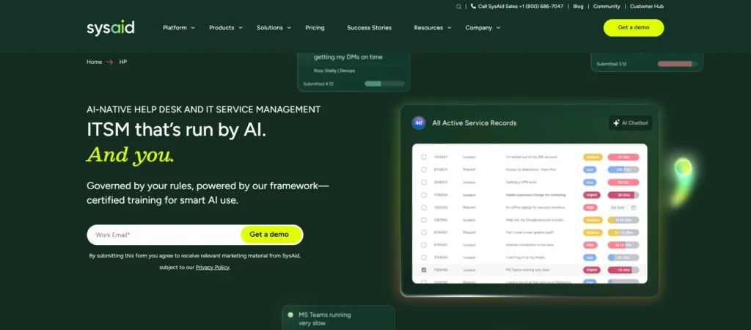Visit the Community link
751x330 pixels.
pos(607,7)
